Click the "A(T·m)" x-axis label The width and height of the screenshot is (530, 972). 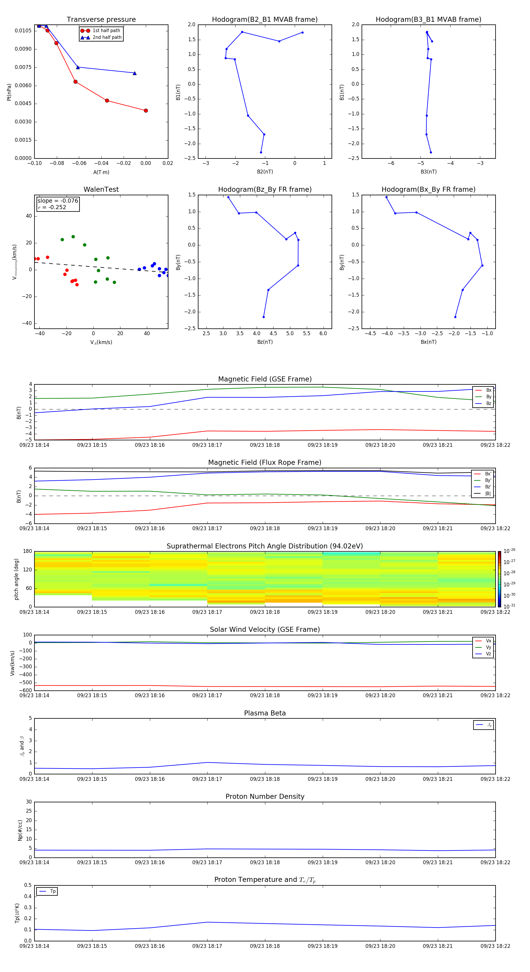pyautogui.click(x=101, y=172)
